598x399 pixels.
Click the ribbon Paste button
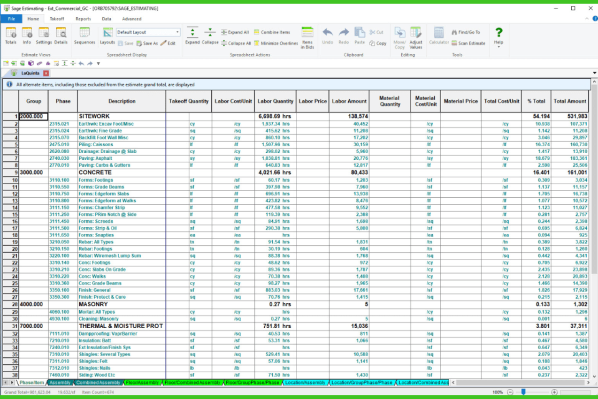[360, 36]
